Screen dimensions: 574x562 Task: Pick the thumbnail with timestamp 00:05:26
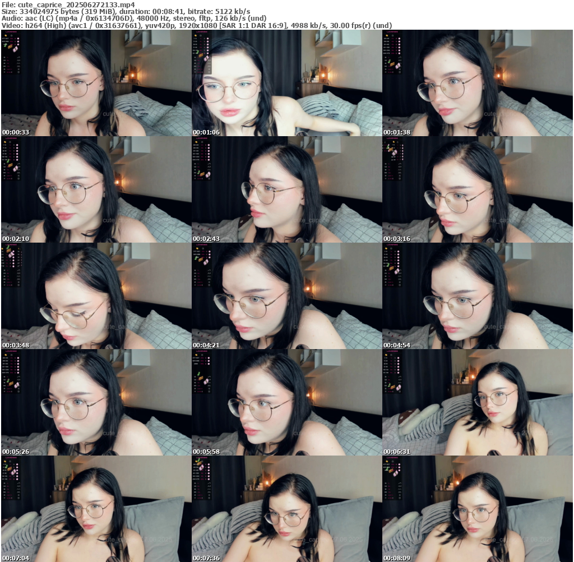96,402
